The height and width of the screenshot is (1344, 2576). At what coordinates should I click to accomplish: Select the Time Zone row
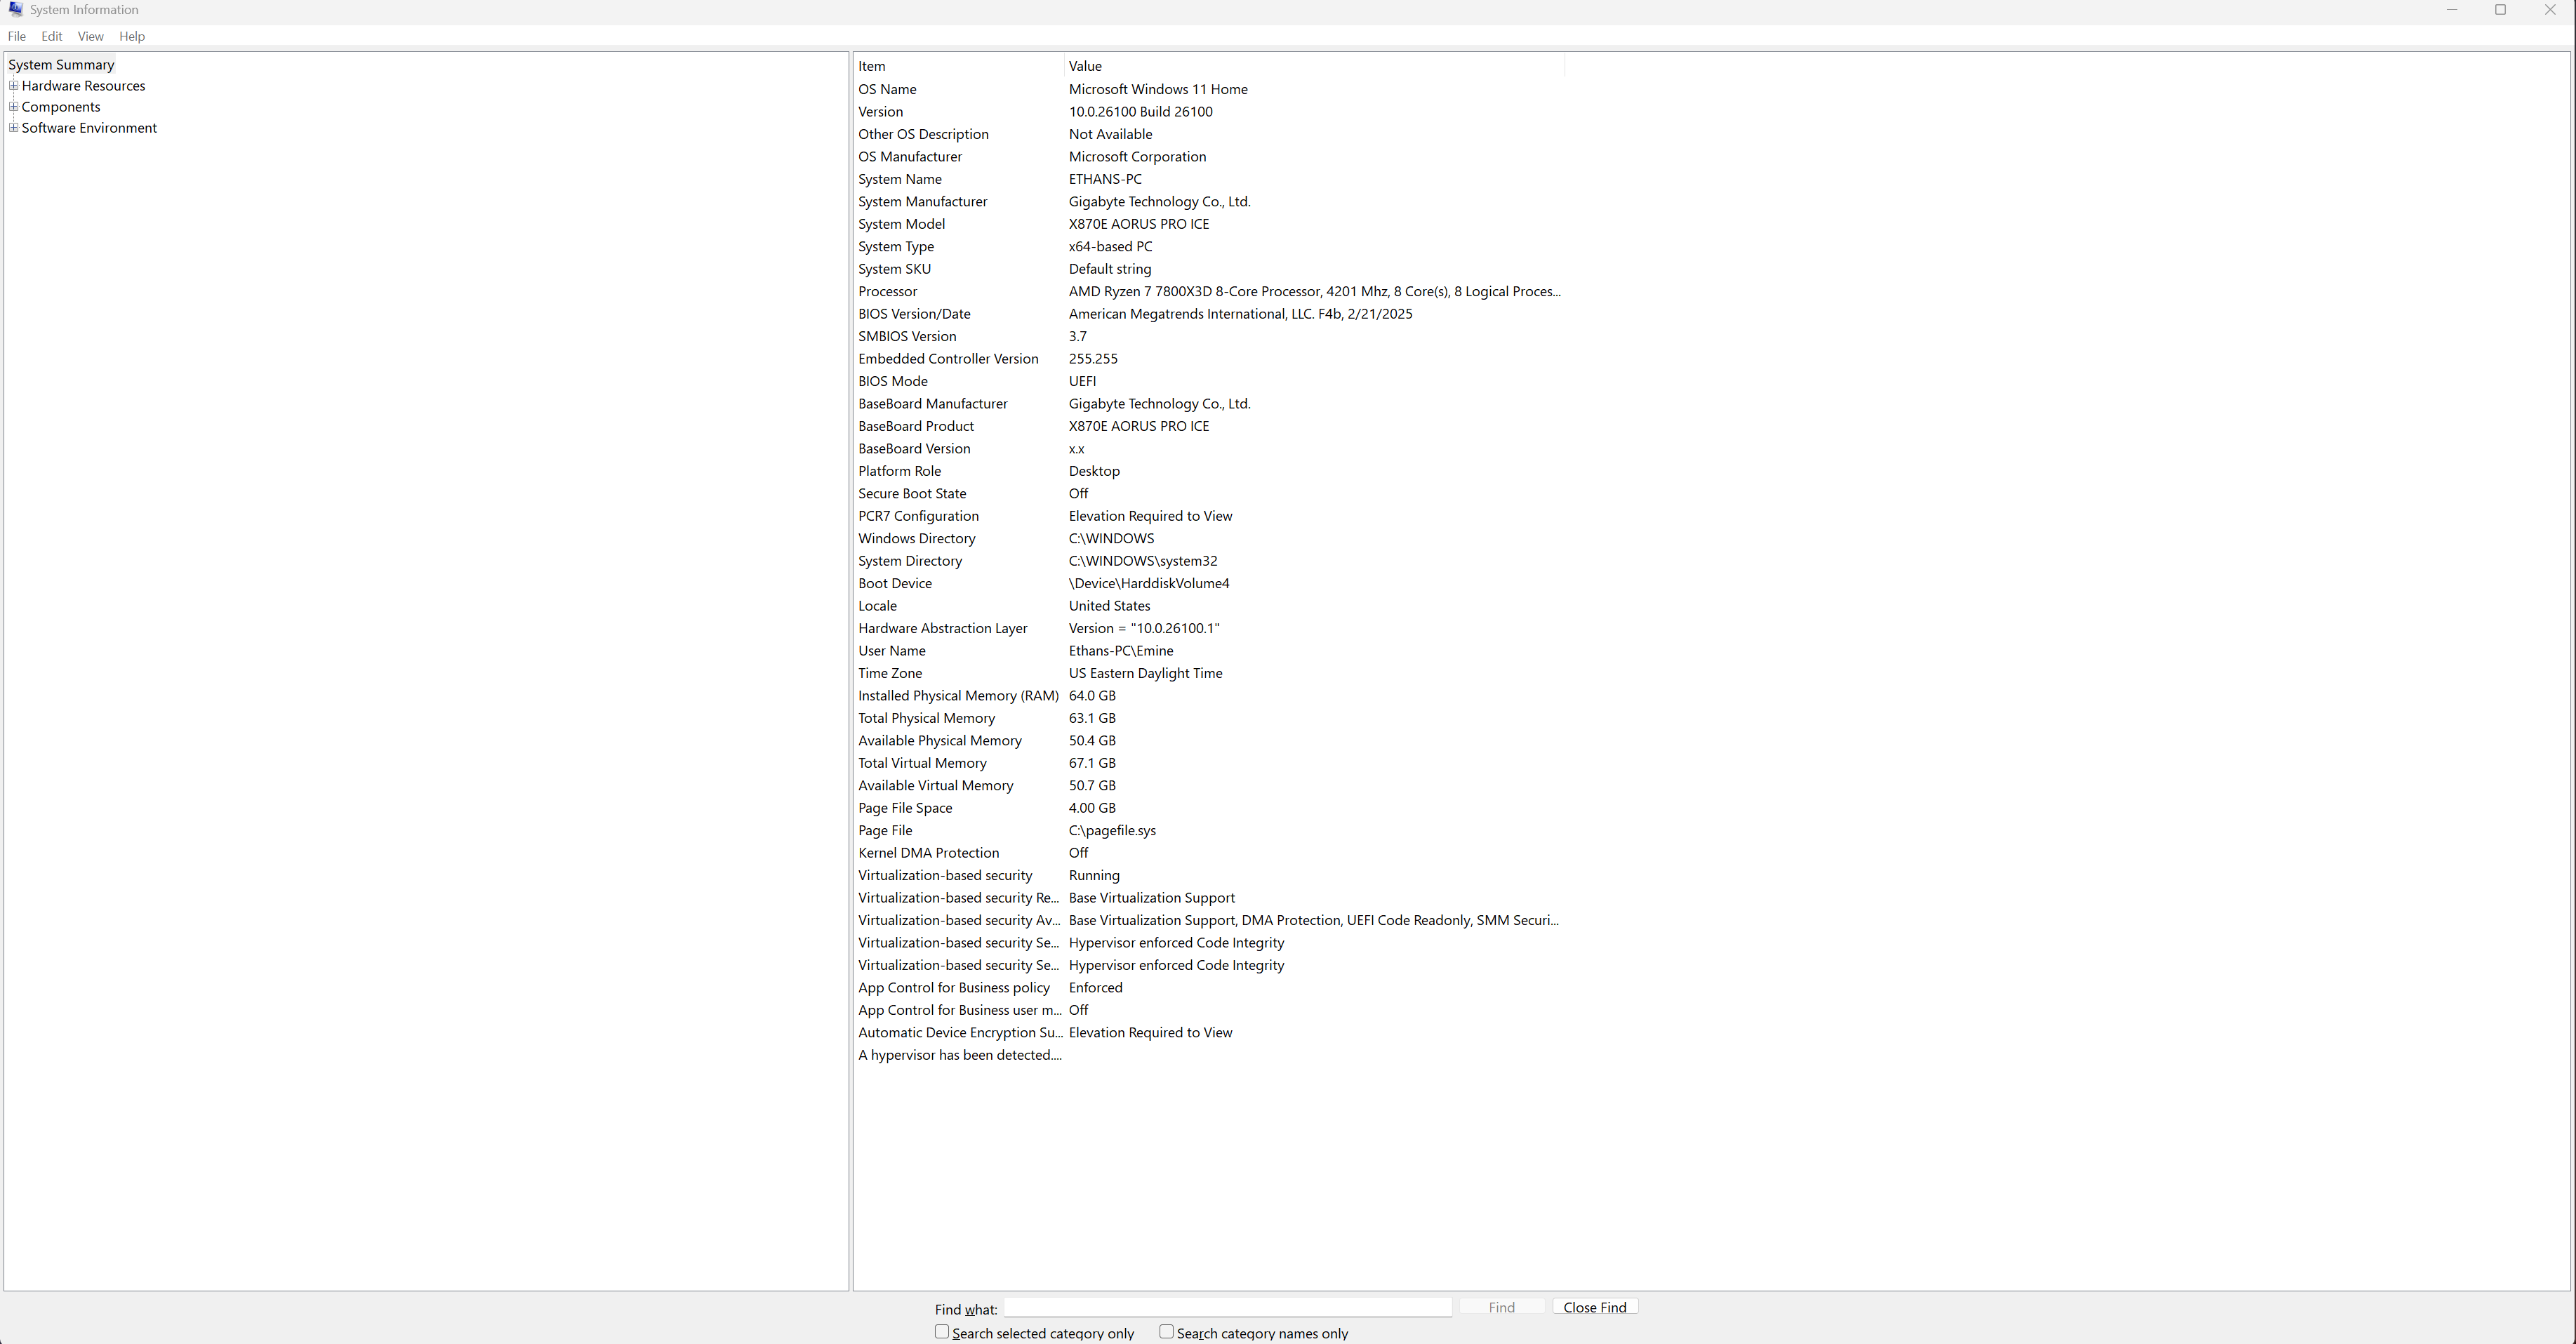click(1209, 673)
